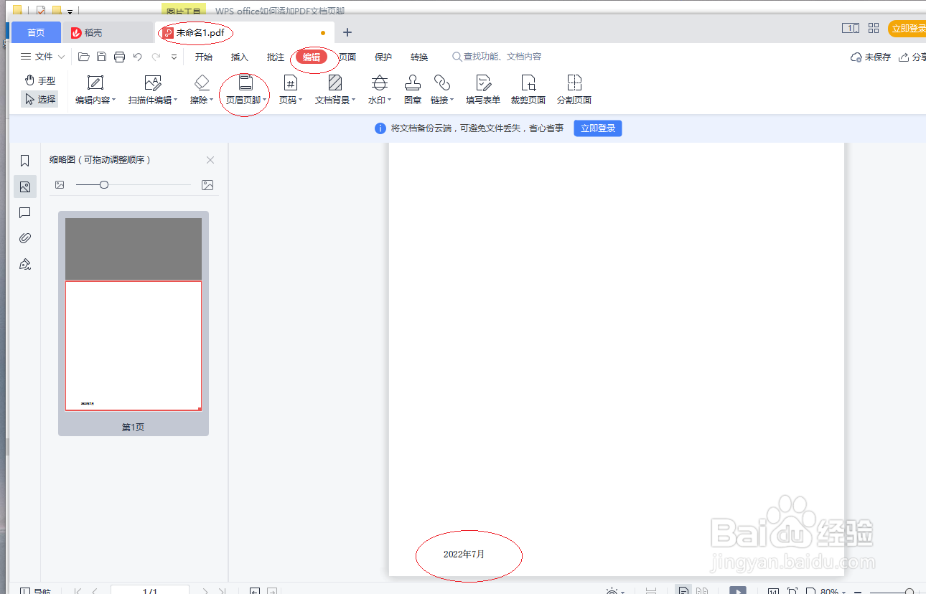Open the 填写表单 fill form tool

point(483,90)
